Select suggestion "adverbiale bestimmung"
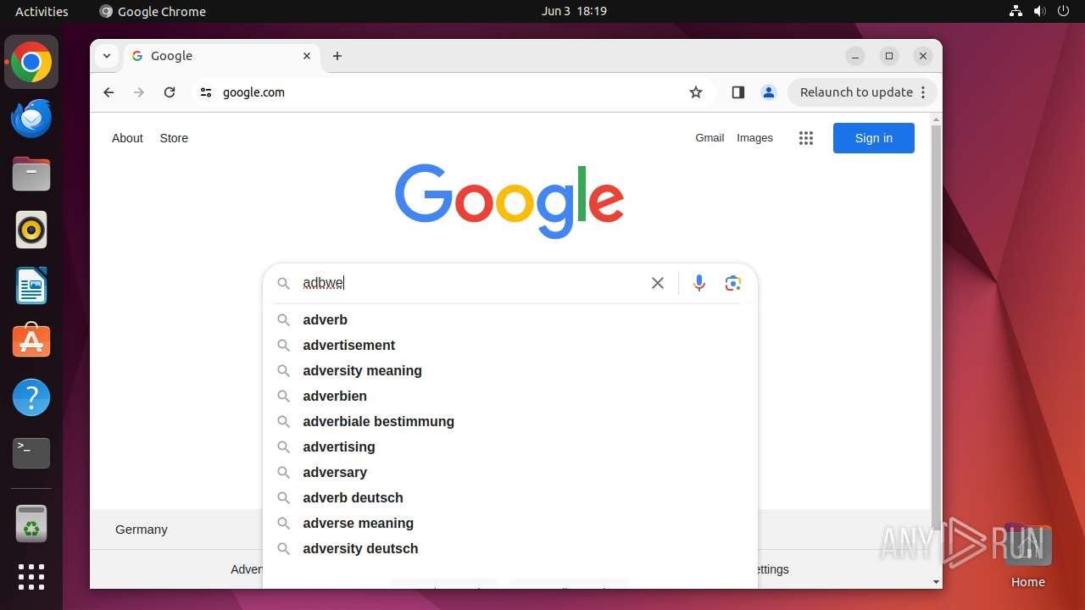Image resolution: width=1085 pixels, height=610 pixels. pyautogui.click(x=510, y=421)
